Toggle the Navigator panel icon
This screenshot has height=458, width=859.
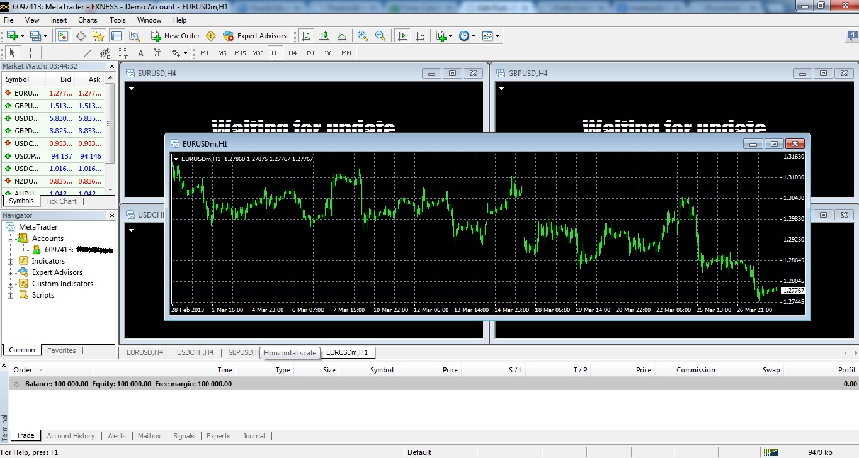point(98,36)
